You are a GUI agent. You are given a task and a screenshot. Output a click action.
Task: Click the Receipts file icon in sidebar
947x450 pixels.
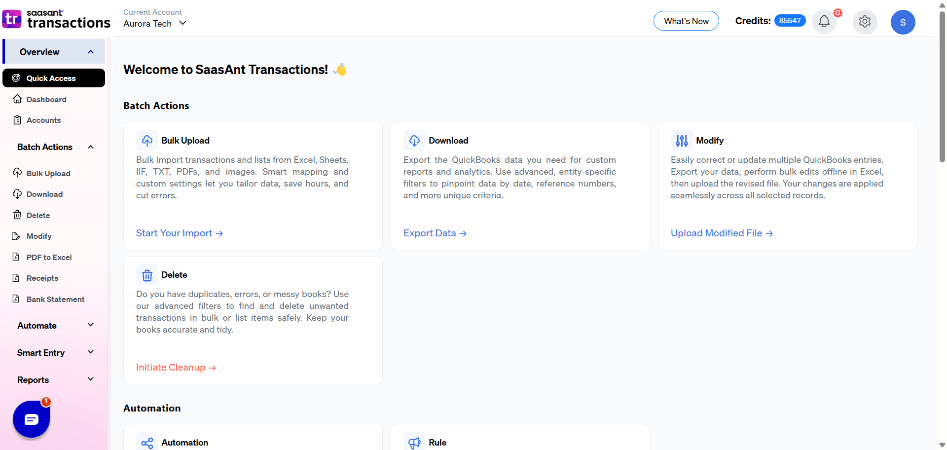click(x=16, y=278)
